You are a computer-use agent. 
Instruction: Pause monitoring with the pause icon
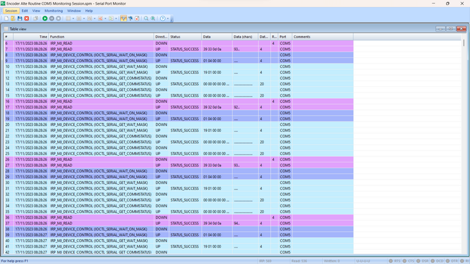coord(52,18)
